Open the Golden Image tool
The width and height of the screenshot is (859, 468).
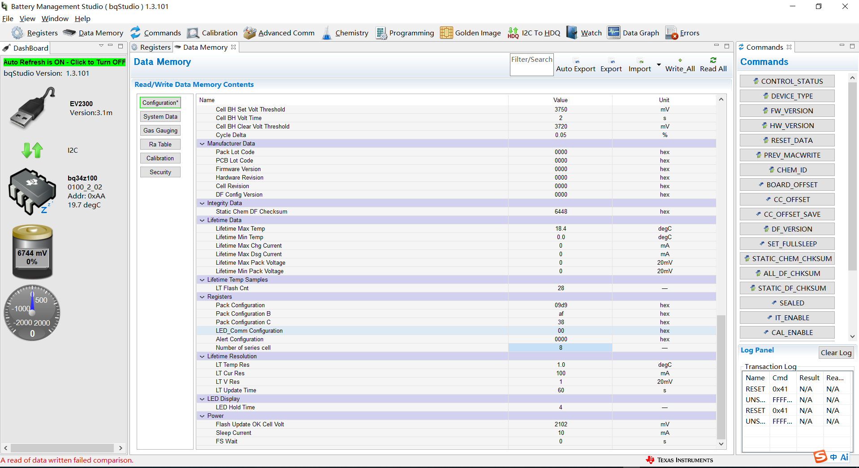point(471,33)
